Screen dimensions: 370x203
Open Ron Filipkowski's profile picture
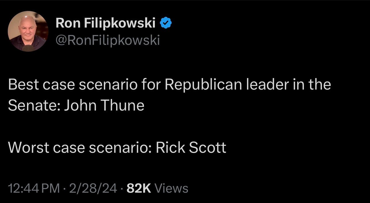28,31
